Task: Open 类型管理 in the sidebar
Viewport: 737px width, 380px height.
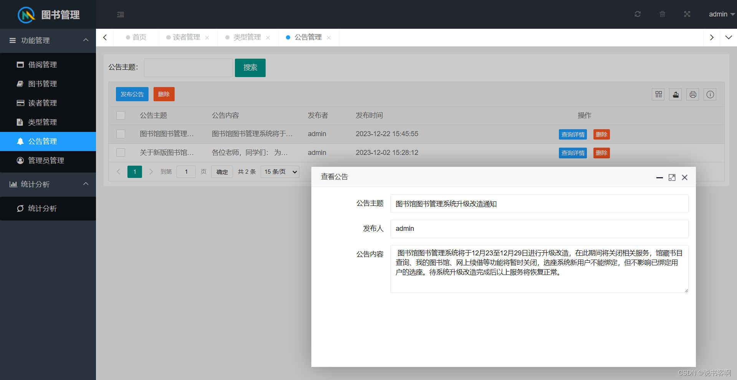Action: [48, 122]
